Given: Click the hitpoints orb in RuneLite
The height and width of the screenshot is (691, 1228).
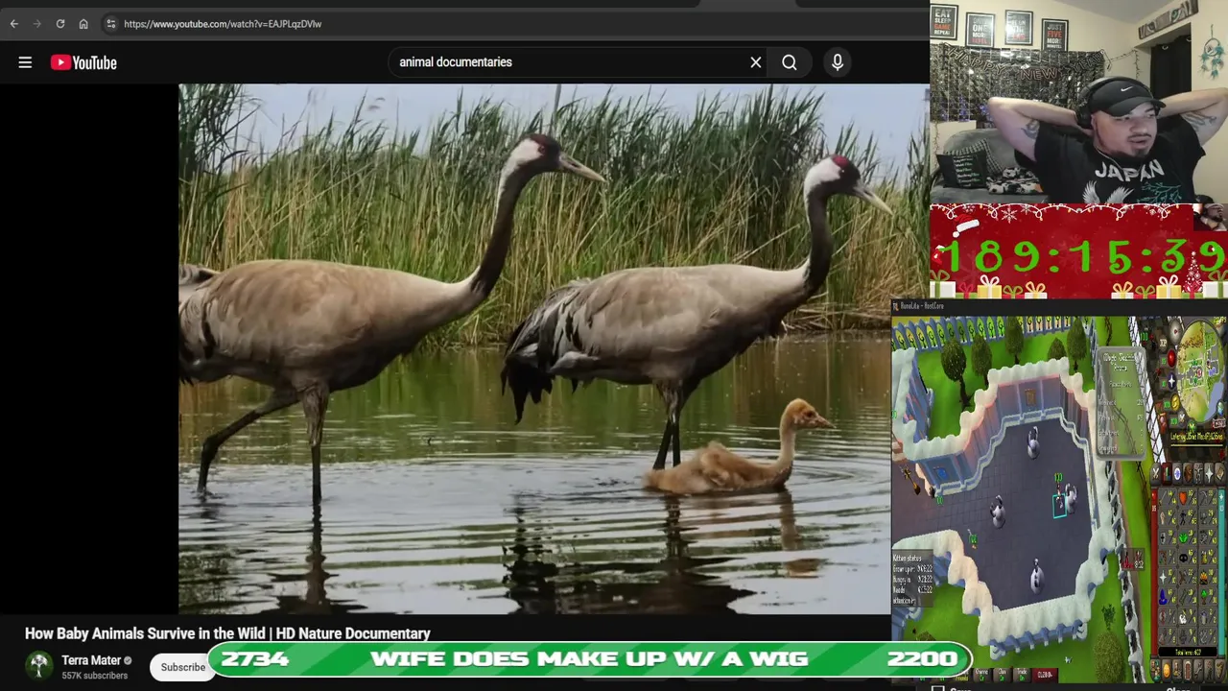Looking at the screenshot, I should pyautogui.click(x=1171, y=358).
